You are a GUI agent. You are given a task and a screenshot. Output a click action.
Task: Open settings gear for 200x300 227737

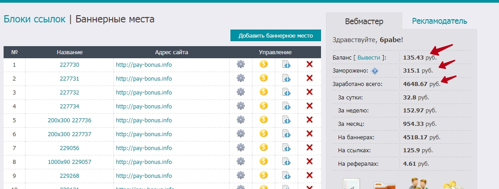pos(241,134)
